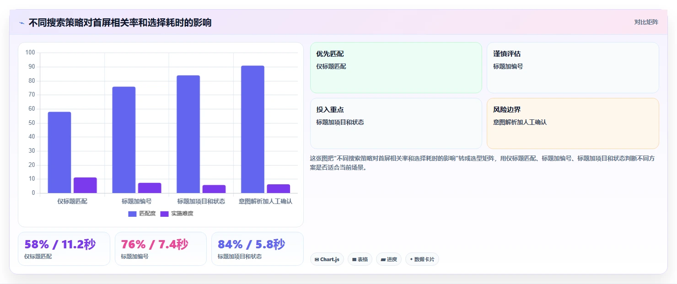Screen dimensions: 677x284
Task: Click the 76% / 7.4秒 stat card
Action: pyautogui.click(x=161, y=249)
